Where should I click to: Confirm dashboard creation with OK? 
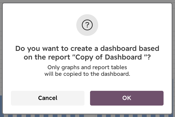point(127,98)
